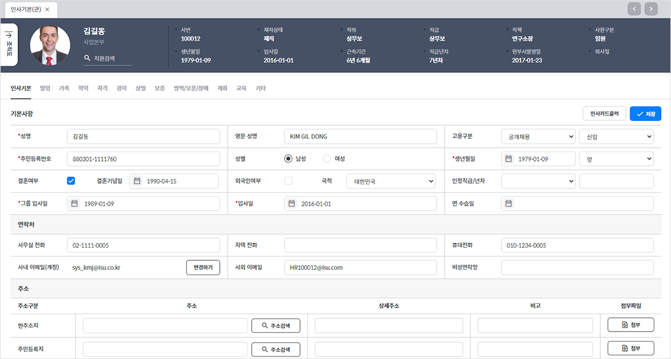Click the 직원검색 magnifier icon
Screen dimensions: 671x359
coord(87,58)
